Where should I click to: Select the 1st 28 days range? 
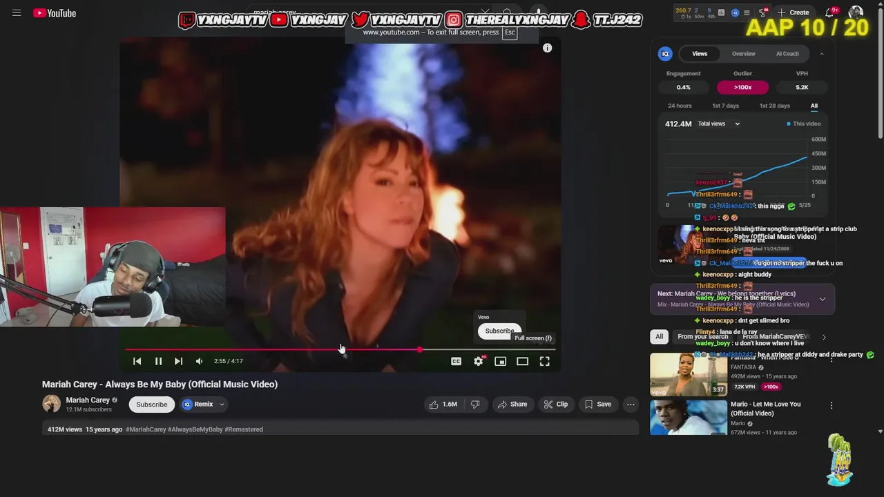pyautogui.click(x=774, y=106)
